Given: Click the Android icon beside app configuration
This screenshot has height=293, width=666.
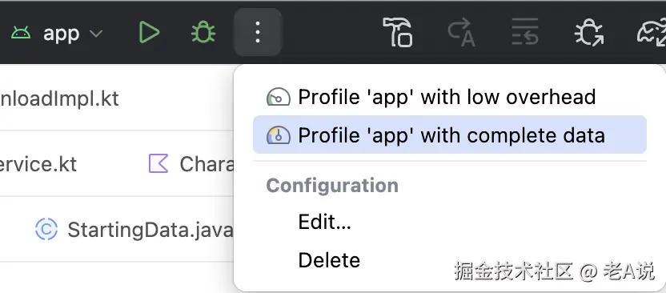Looking at the screenshot, I should coord(21,33).
